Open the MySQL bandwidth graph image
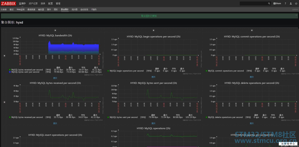This screenshot has height=147, width=299. [x=55, y=55]
